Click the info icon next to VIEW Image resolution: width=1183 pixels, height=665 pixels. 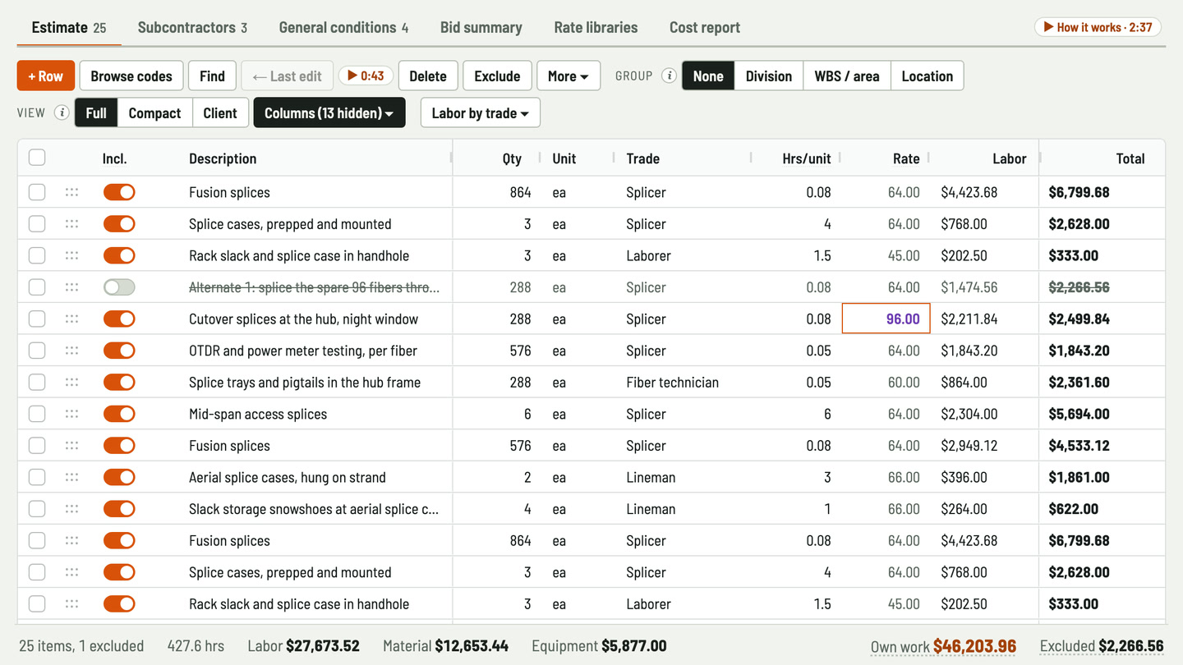click(62, 112)
